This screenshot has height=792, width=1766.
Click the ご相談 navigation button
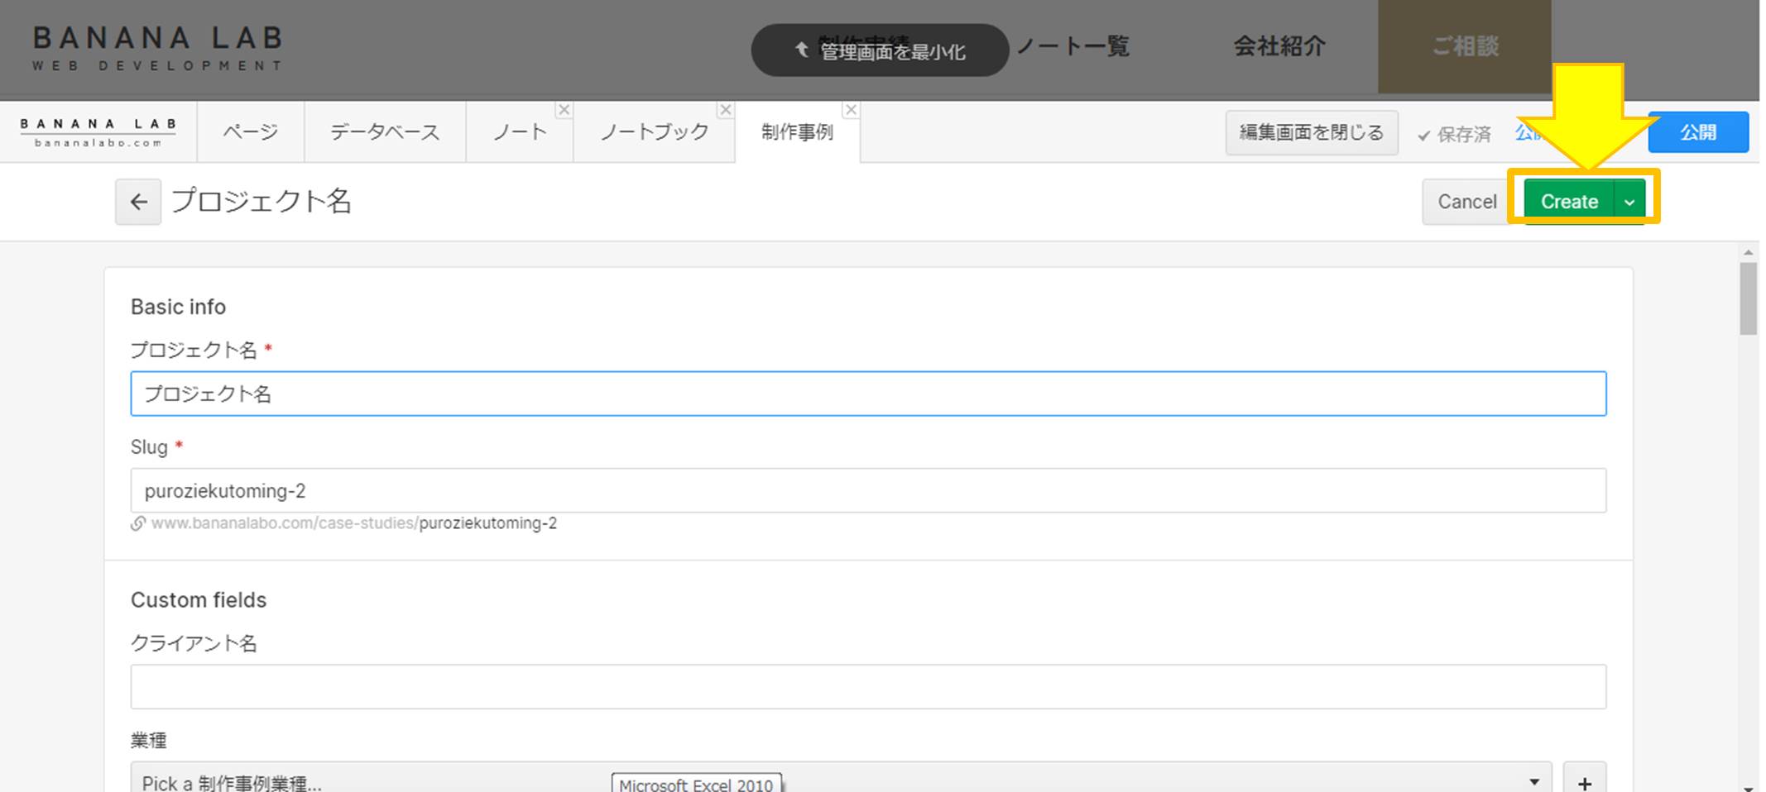(x=1465, y=46)
